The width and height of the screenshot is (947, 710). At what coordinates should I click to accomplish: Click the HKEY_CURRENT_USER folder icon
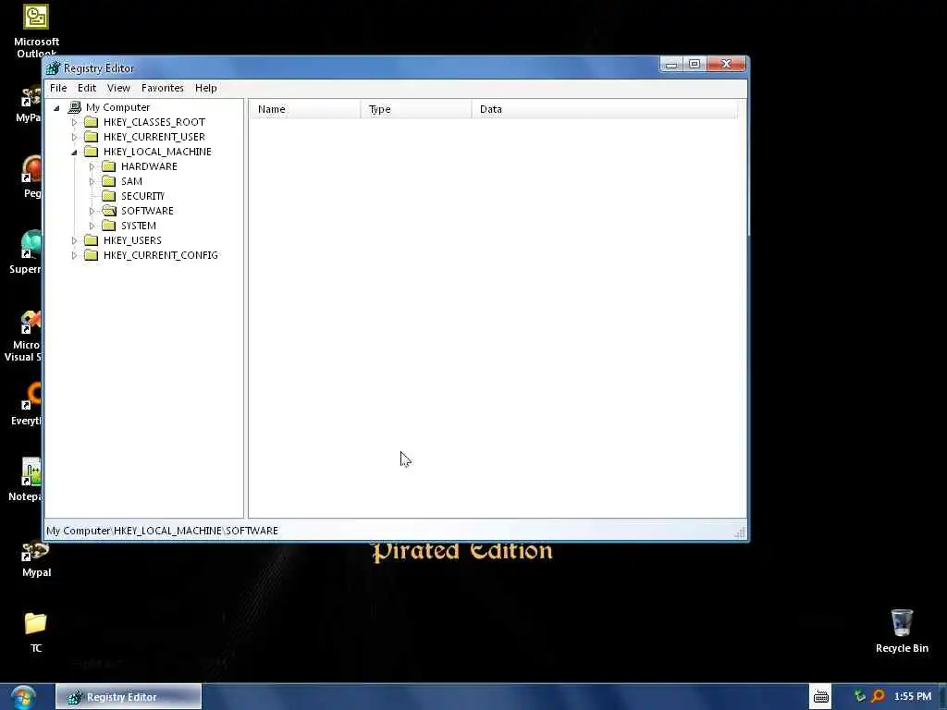click(x=92, y=137)
